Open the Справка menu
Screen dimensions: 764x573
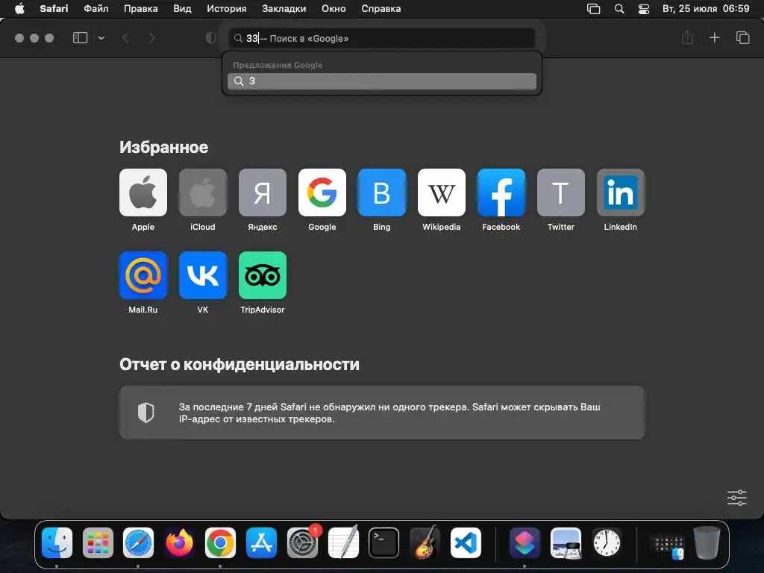coord(381,9)
